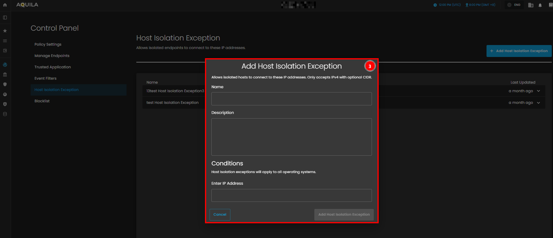Toggle the sidebar panel layout icon
The width and height of the screenshot is (553, 238).
pos(5,17)
